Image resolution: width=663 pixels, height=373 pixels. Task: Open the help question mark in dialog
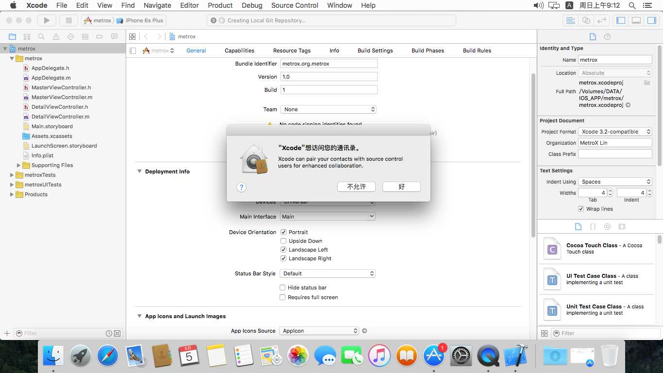pyautogui.click(x=241, y=187)
